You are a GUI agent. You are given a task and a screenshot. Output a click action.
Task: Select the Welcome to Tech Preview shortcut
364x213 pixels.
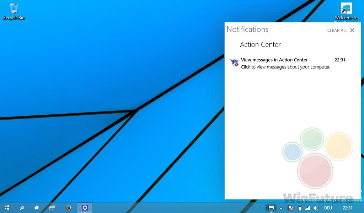(x=346, y=11)
